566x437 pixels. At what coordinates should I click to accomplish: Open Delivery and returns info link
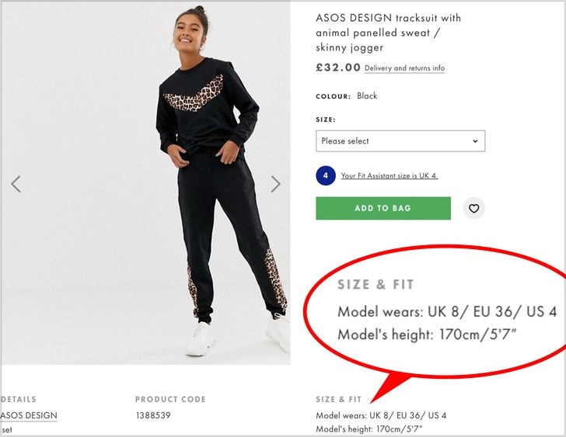pos(404,68)
